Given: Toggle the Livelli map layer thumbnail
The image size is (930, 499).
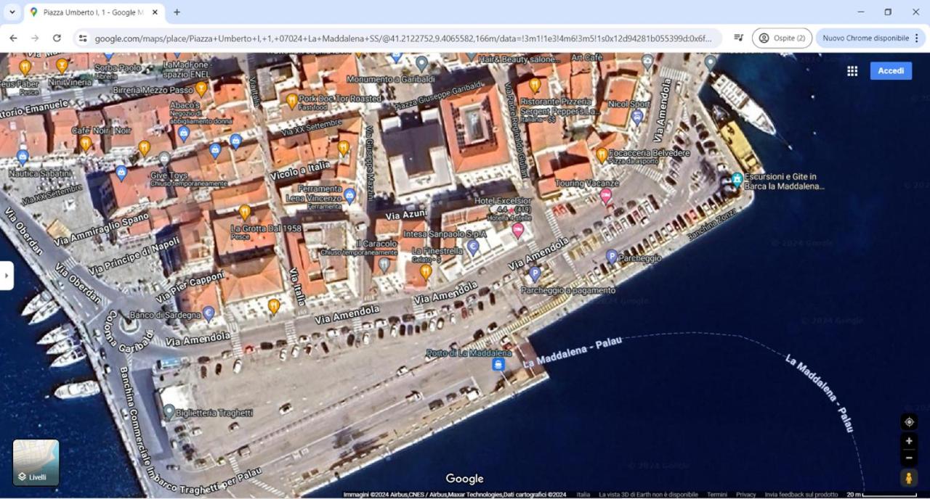Looking at the screenshot, I should pyautogui.click(x=36, y=463).
